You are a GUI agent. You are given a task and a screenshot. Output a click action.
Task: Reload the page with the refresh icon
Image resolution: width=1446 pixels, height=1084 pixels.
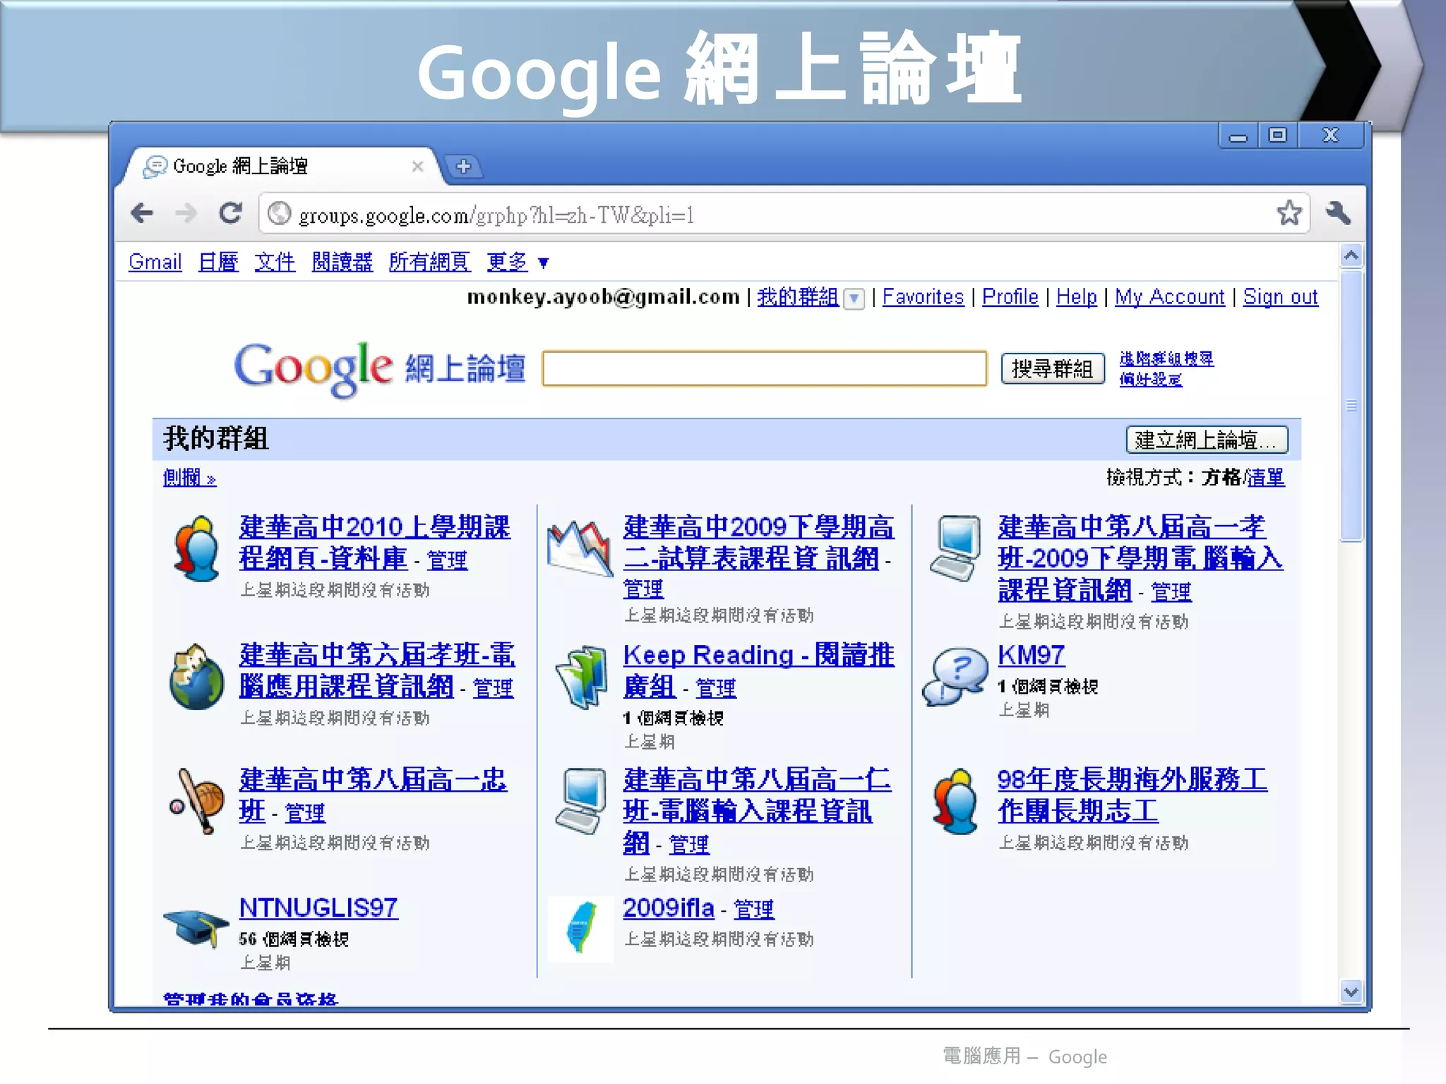click(x=230, y=213)
